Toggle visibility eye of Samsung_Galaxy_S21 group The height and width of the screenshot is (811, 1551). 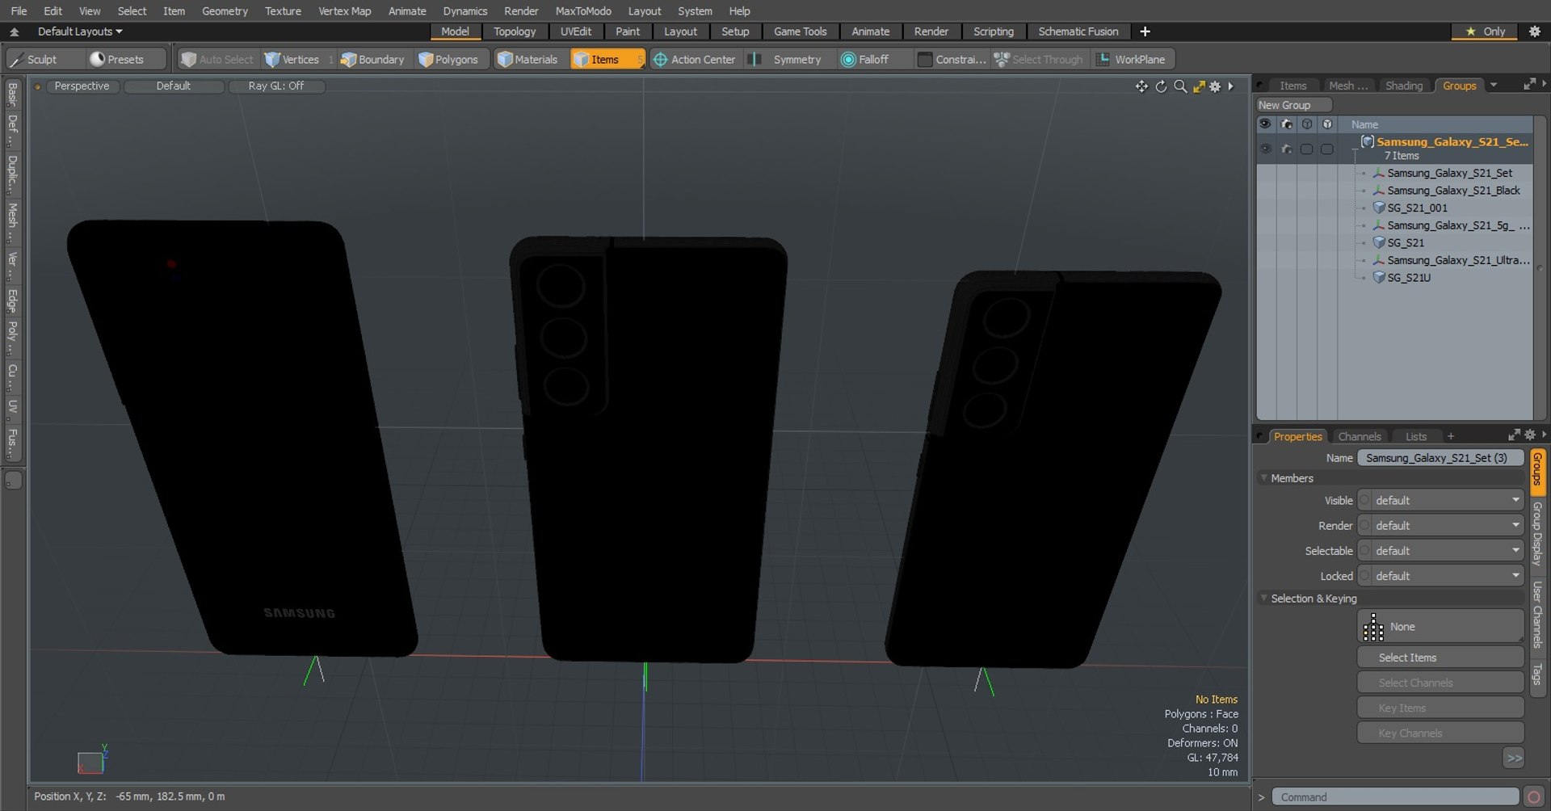point(1266,149)
